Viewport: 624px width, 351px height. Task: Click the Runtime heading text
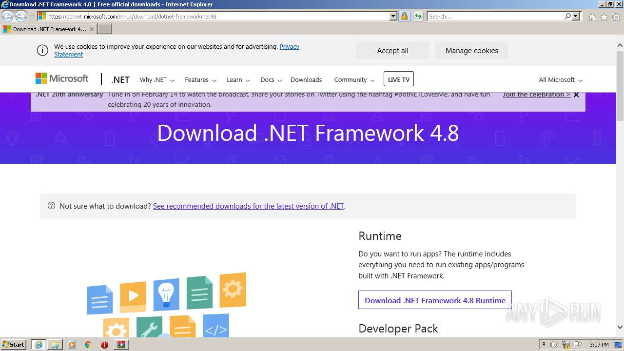tap(380, 236)
